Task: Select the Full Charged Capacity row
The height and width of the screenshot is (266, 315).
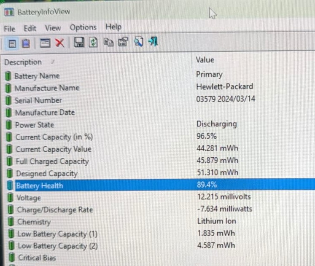Action: (x=160, y=161)
